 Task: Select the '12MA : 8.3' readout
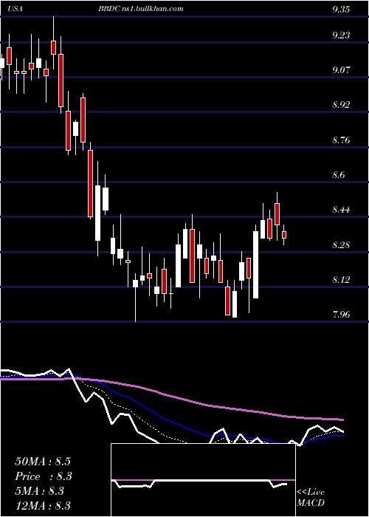click(43, 506)
